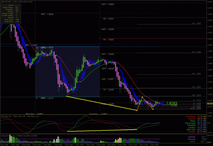Click the Percent: 12% readout
Viewport: 213px width, 146px height.
[x=197, y=139]
